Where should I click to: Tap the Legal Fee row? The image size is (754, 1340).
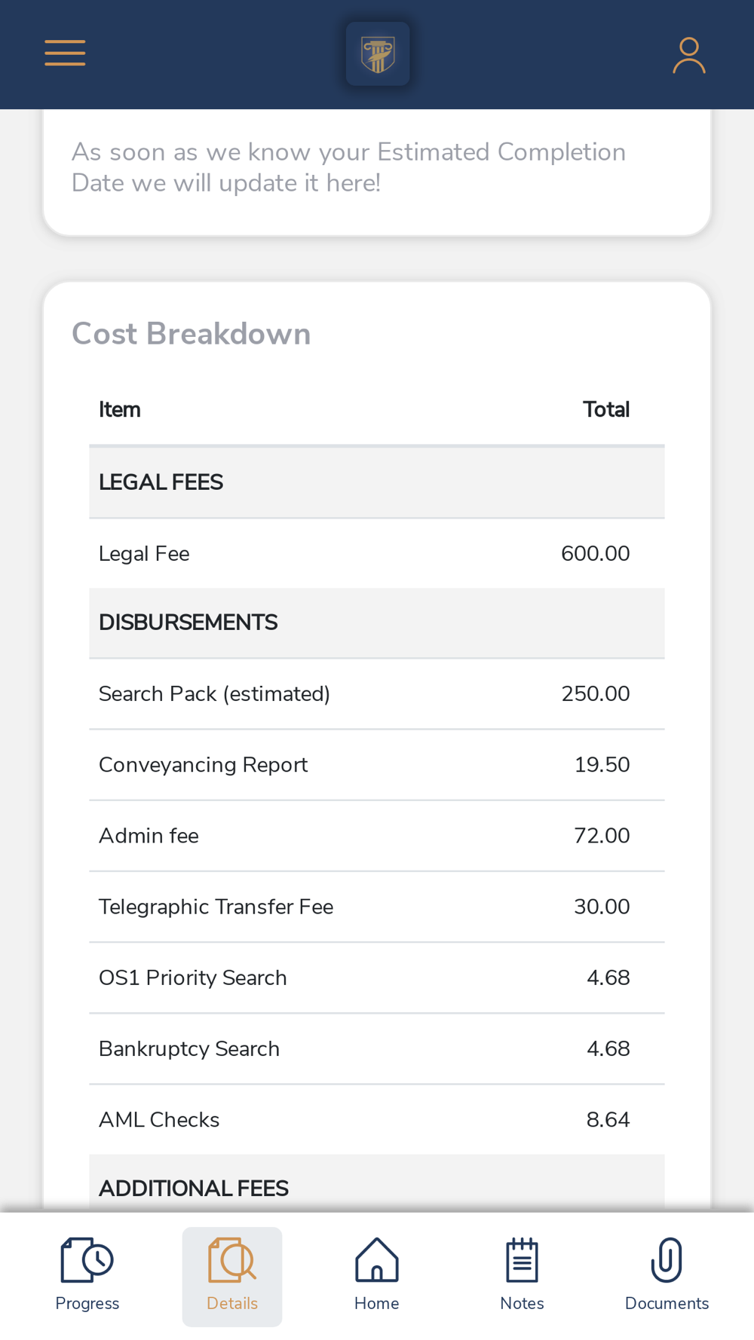tap(376, 554)
